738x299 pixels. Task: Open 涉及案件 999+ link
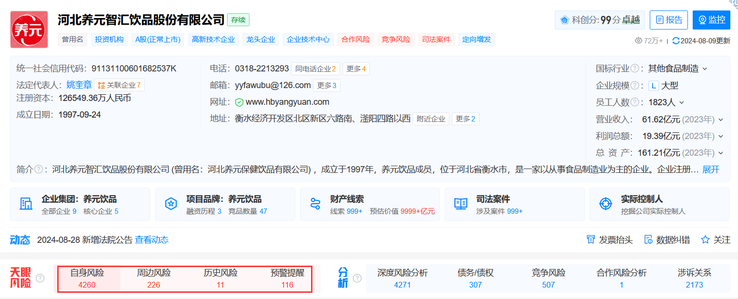click(499, 211)
